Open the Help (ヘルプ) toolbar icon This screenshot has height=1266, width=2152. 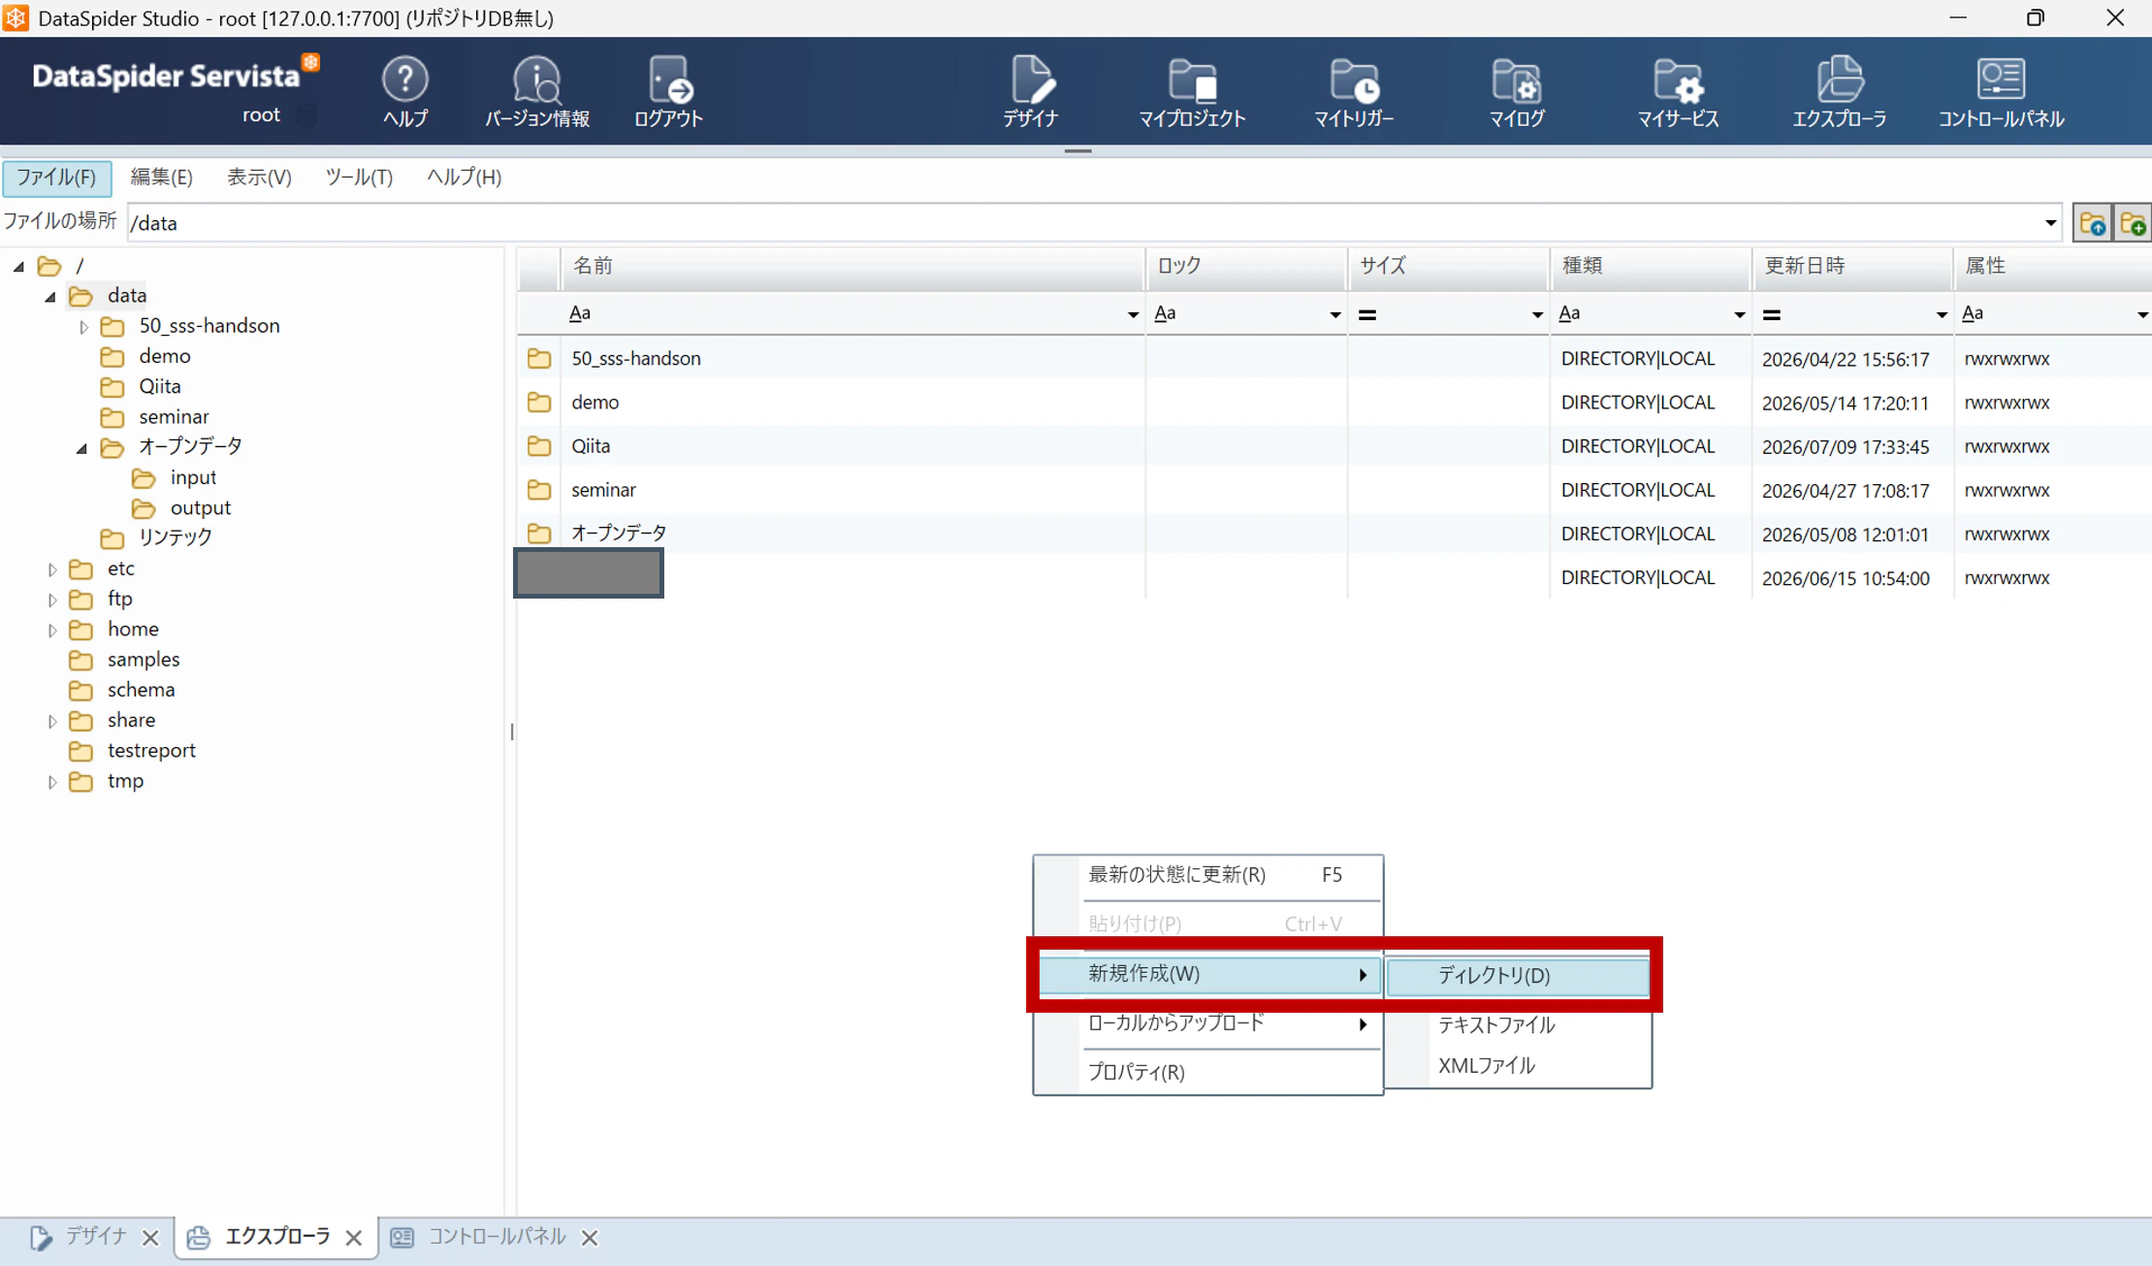(404, 91)
